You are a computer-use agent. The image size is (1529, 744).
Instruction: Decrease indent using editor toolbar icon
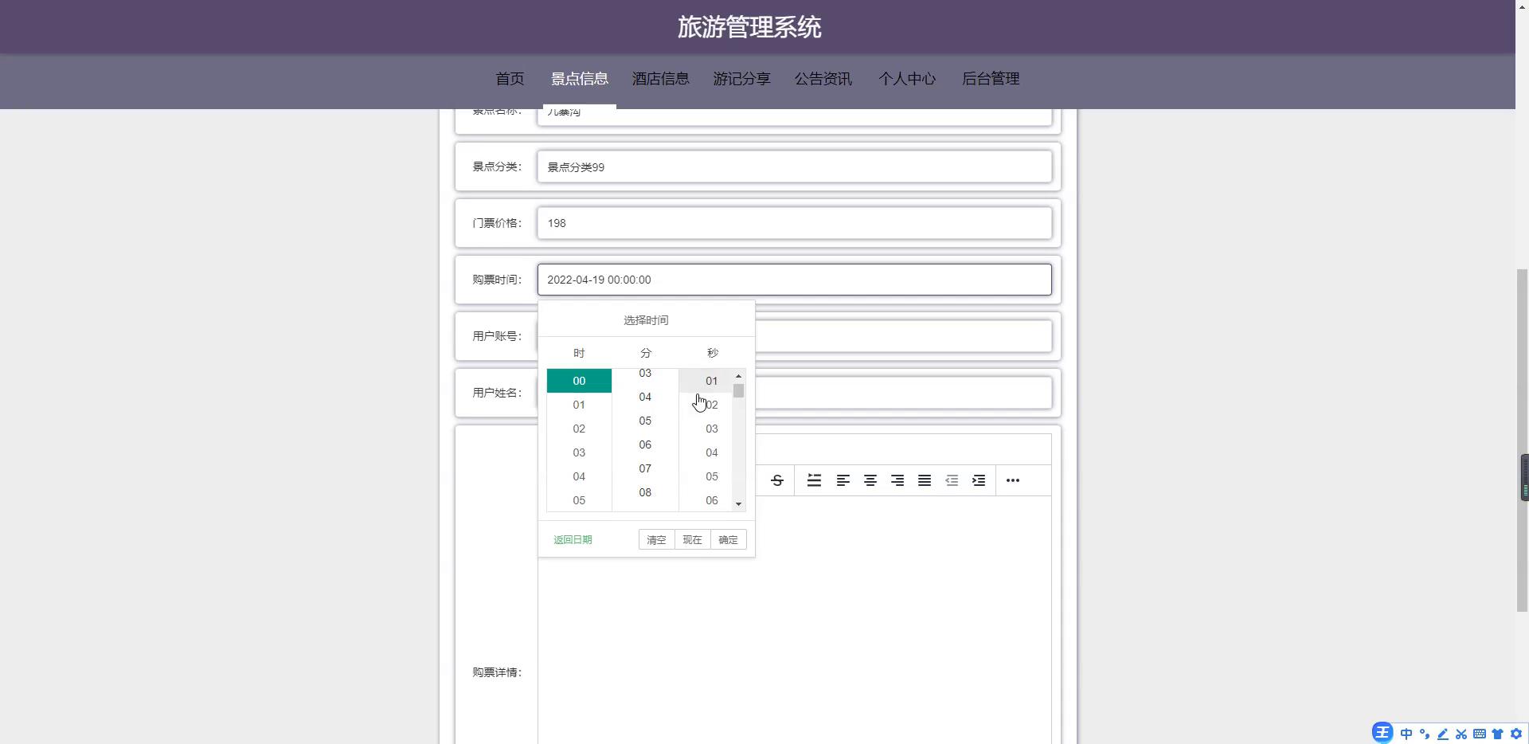(x=952, y=480)
